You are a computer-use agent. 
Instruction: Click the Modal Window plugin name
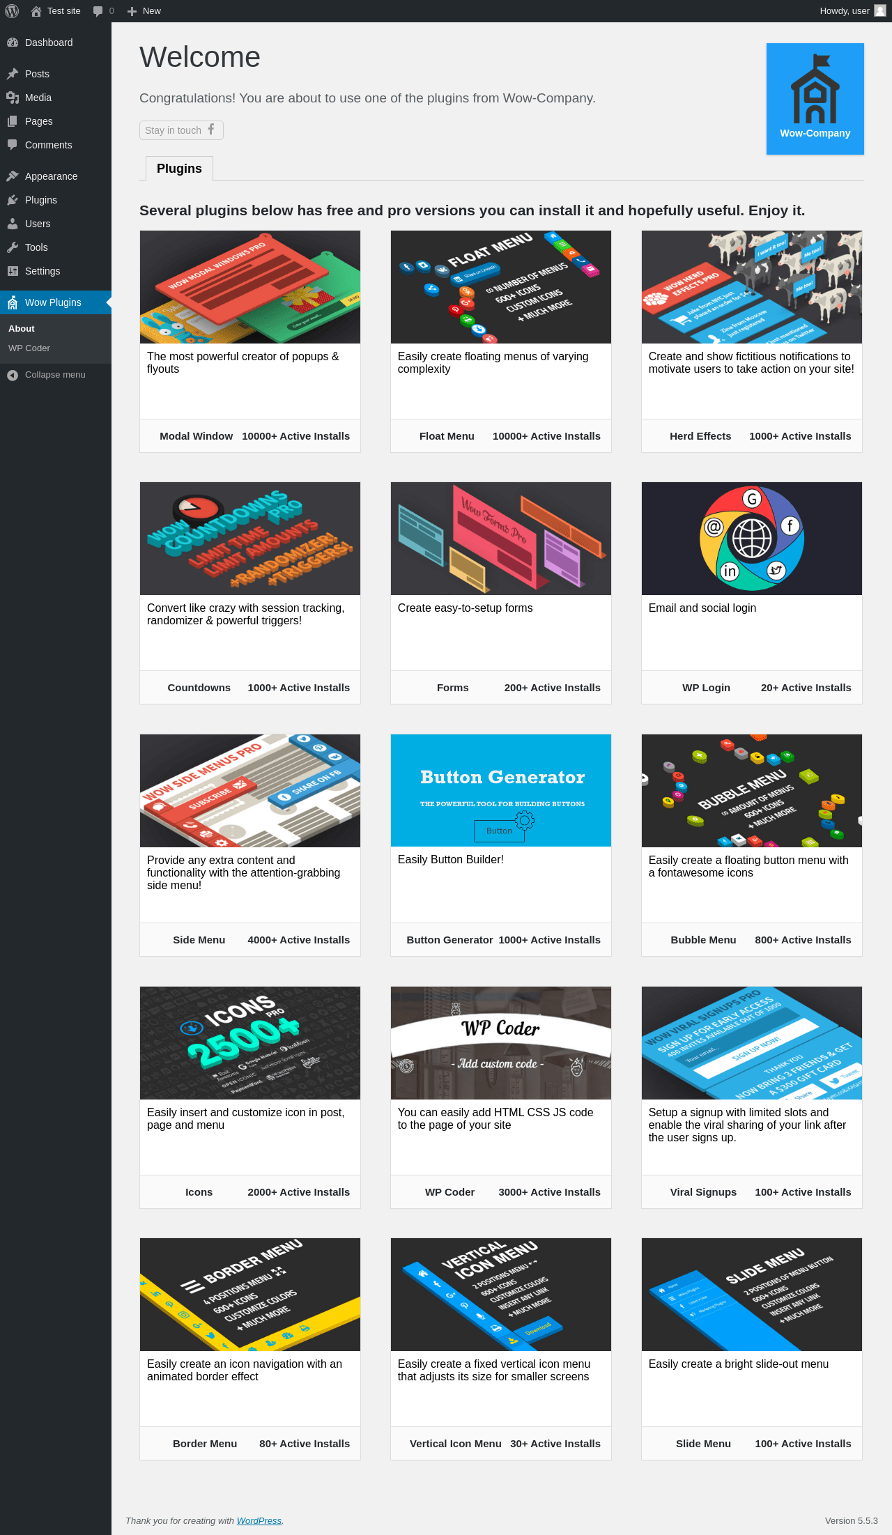click(x=196, y=436)
